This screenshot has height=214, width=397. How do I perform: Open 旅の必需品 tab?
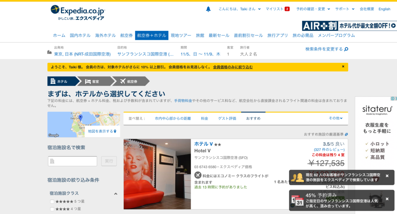[x=303, y=35]
